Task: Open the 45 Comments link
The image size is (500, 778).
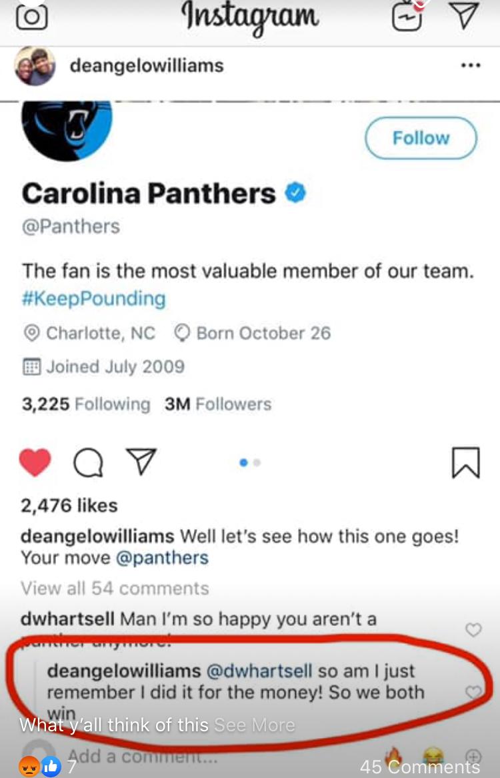Action: (420, 767)
